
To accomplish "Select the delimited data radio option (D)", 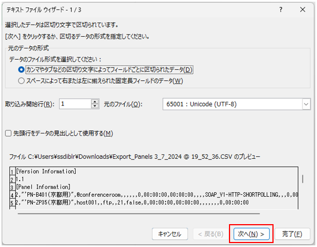I will pyautogui.click(x=21, y=70).
